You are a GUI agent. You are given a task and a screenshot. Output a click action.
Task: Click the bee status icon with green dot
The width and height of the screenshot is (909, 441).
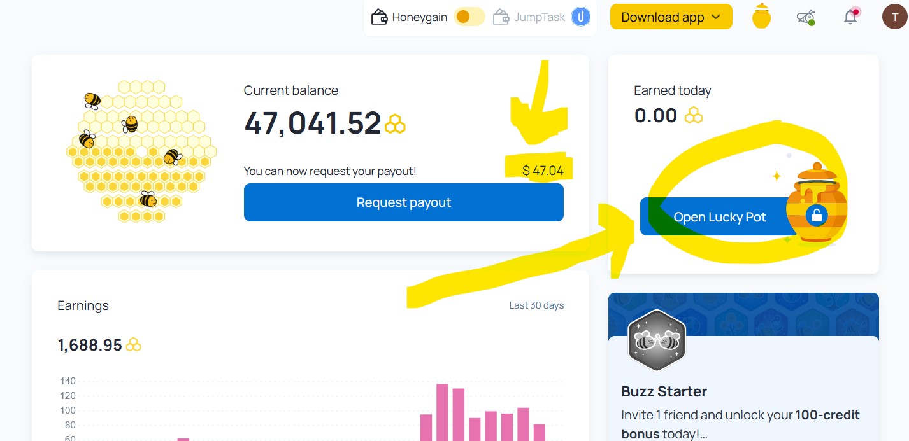[806, 17]
